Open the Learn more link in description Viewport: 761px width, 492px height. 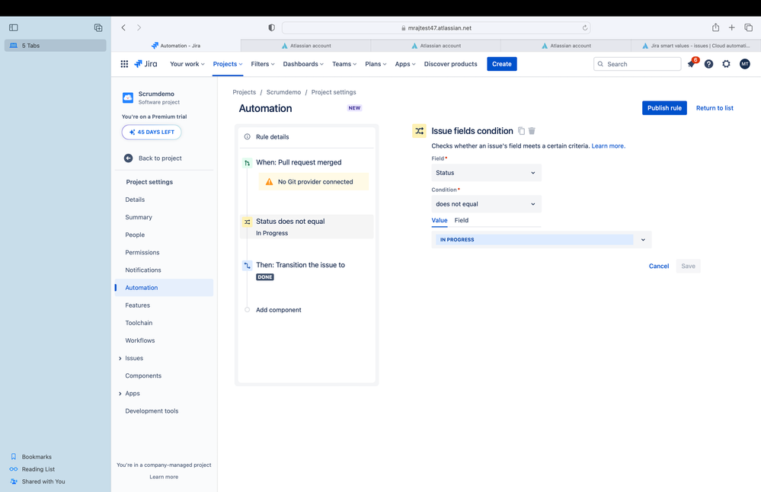(608, 146)
